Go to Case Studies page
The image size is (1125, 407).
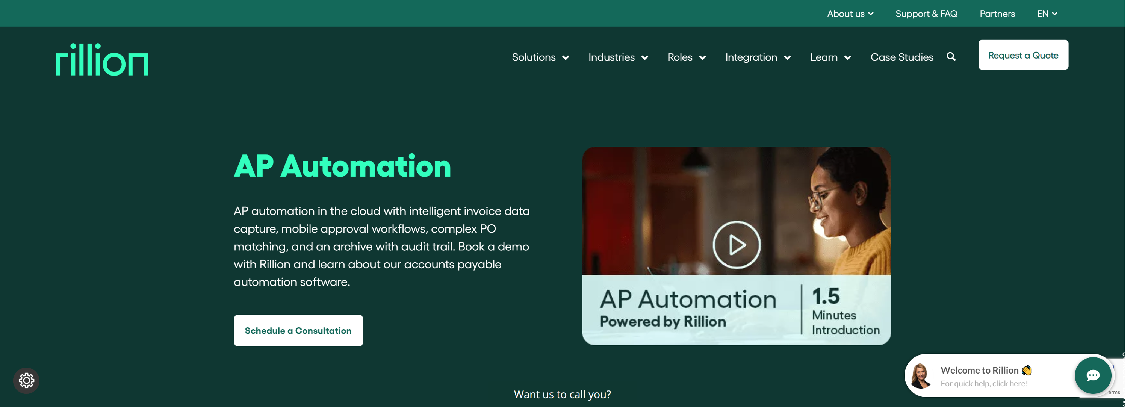tap(901, 57)
